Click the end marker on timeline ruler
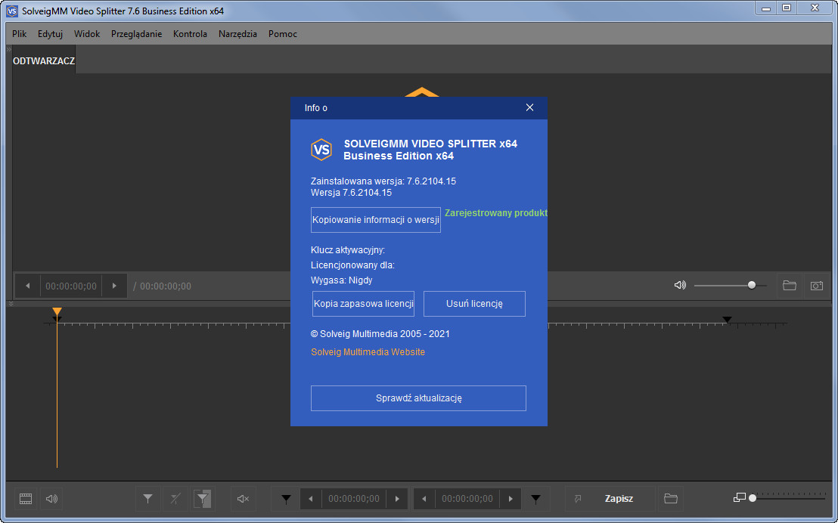This screenshot has width=838, height=523. (727, 320)
